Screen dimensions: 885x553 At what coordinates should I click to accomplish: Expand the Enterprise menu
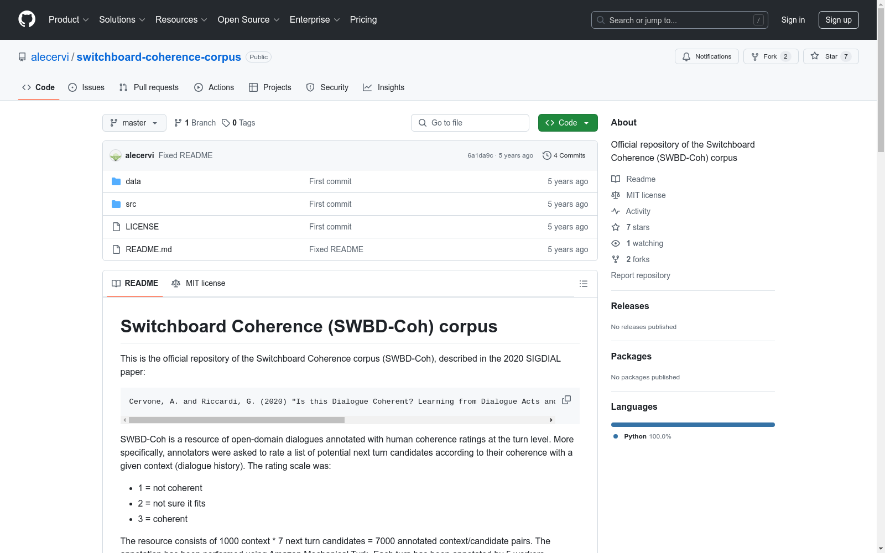pos(315,20)
